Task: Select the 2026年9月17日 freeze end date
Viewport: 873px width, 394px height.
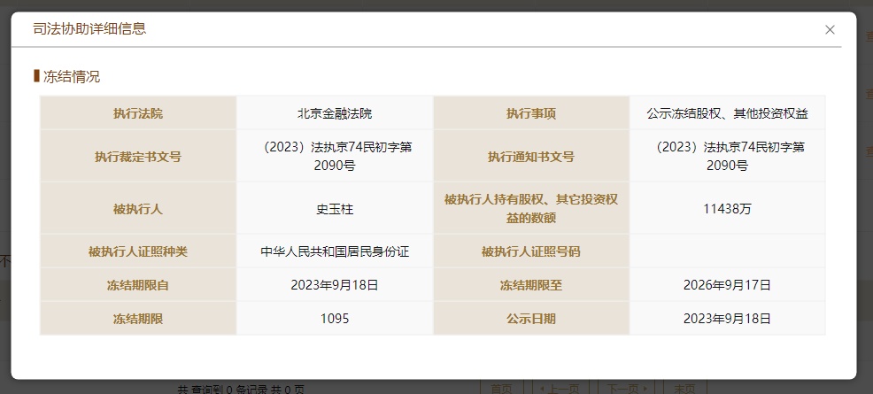Action: click(727, 285)
